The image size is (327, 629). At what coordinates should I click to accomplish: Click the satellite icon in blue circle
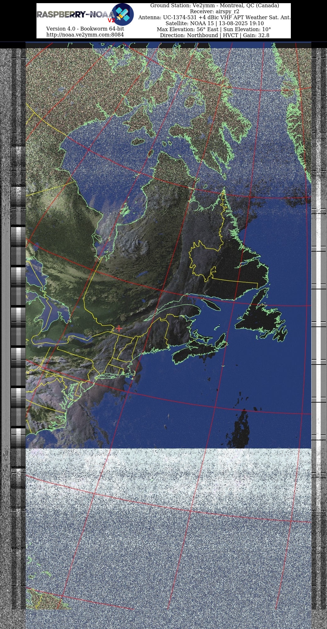coord(123,14)
